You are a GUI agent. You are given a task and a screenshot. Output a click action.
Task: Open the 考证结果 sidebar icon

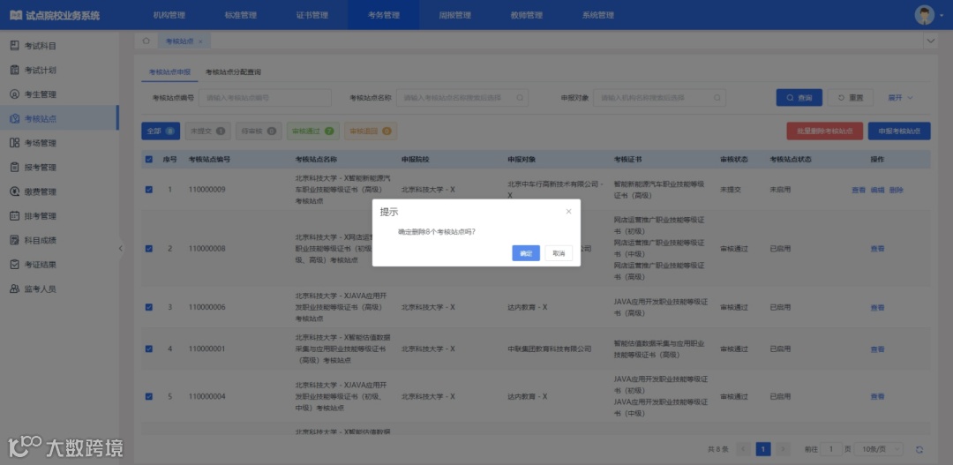(x=15, y=265)
